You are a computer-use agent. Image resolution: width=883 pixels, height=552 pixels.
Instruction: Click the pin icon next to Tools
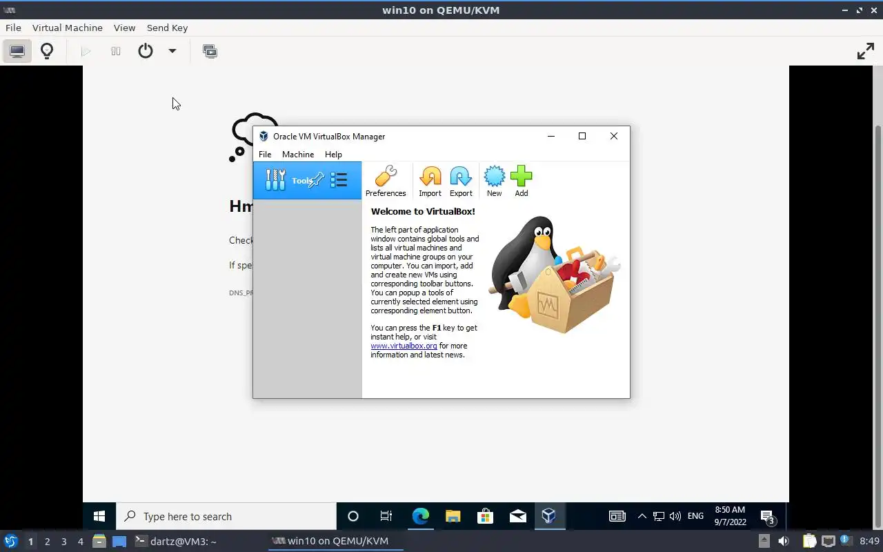[317, 180]
